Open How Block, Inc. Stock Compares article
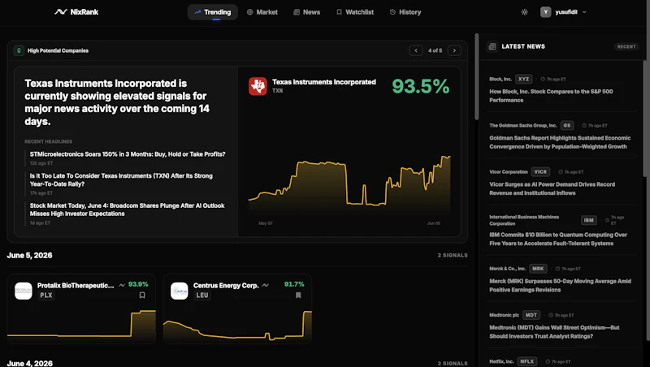The image size is (650, 367). (x=551, y=96)
